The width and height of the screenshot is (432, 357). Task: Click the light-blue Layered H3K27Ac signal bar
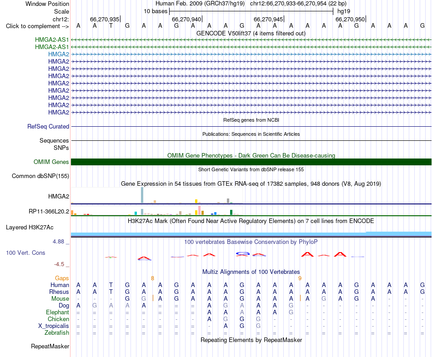coord(251,234)
